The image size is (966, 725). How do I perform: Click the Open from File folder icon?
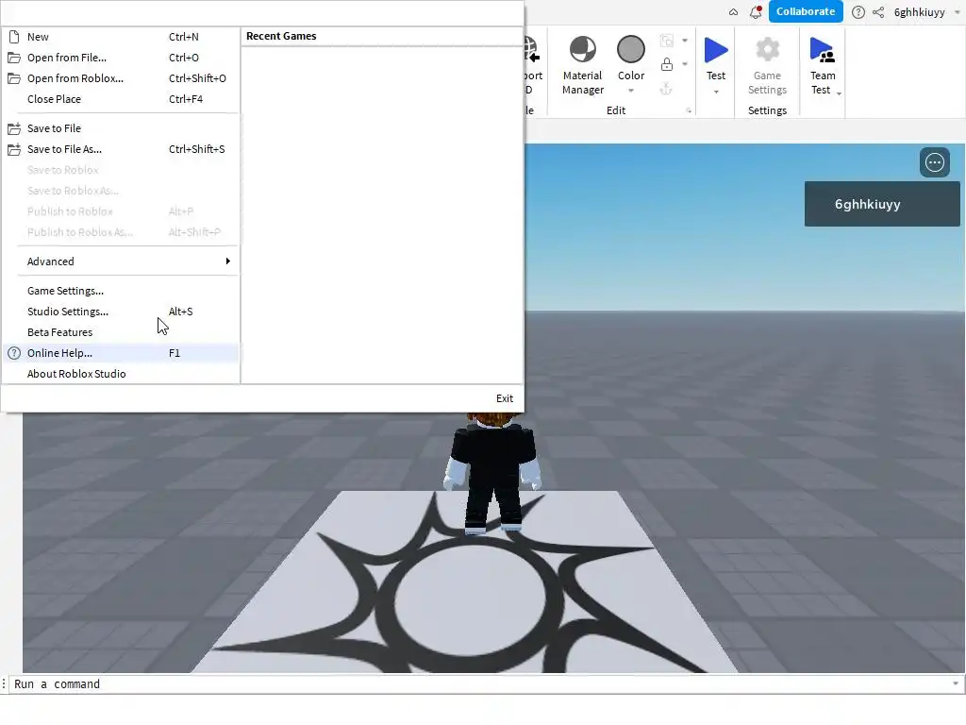[14, 58]
